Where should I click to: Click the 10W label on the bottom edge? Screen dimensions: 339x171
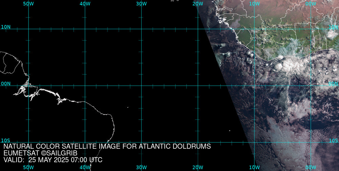254,167
